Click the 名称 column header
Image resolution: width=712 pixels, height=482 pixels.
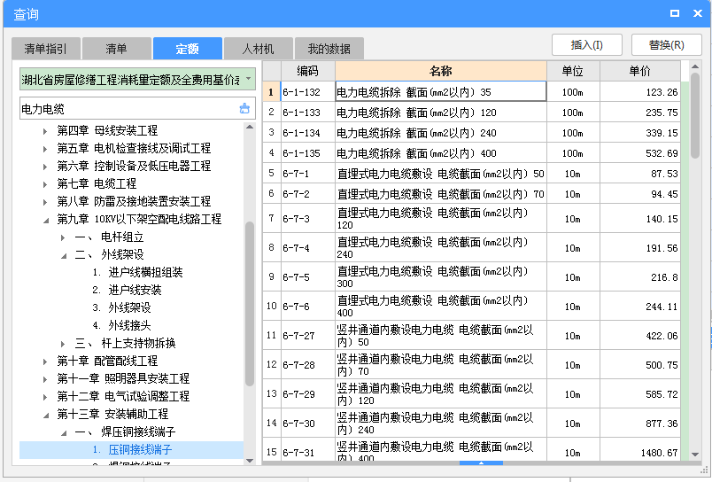(x=441, y=71)
